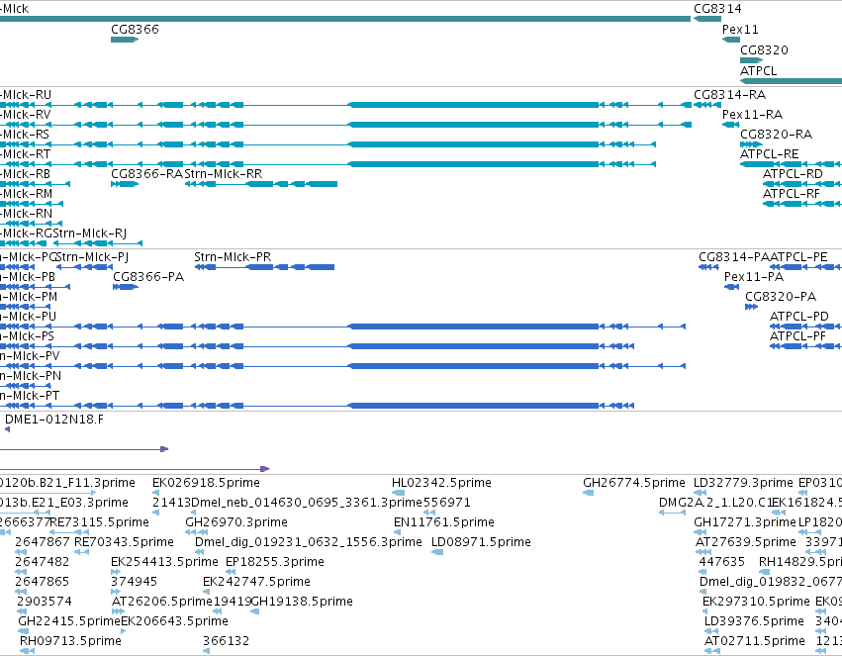
Task: Select the Strn-Mlck-PR protein label
Action: click(x=233, y=256)
